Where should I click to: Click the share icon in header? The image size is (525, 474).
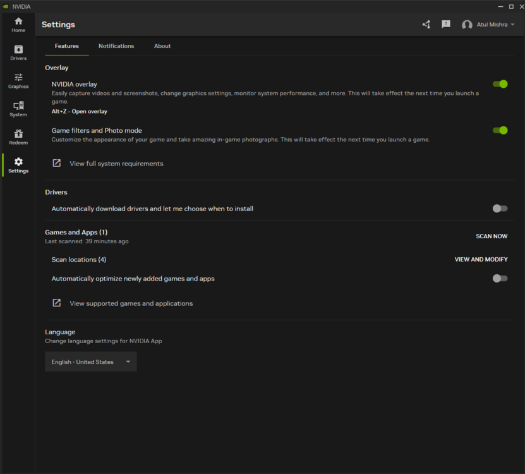(x=426, y=25)
